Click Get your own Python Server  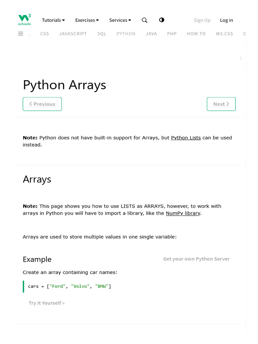[196, 259]
